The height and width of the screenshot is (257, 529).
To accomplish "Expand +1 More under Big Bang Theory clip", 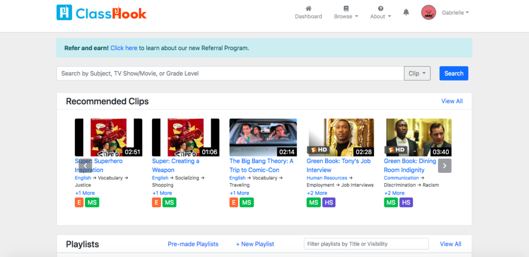I will (240, 193).
